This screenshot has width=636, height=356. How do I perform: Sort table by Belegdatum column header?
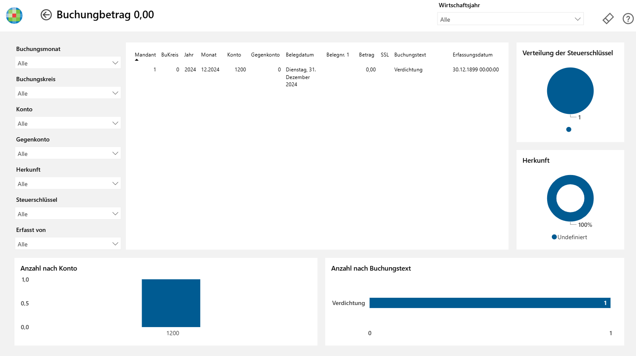300,55
